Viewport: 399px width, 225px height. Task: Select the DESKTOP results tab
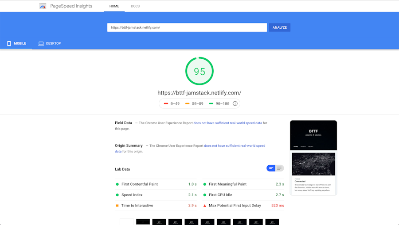[x=49, y=43]
